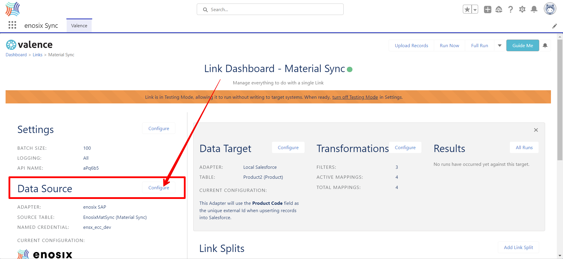563x259 pixels.
Task: Click EnosixMatSync (Material Sync) source table
Action: [115, 217]
